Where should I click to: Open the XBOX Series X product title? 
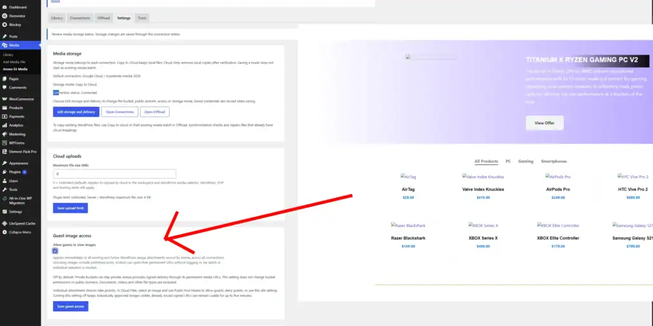click(483, 239)
